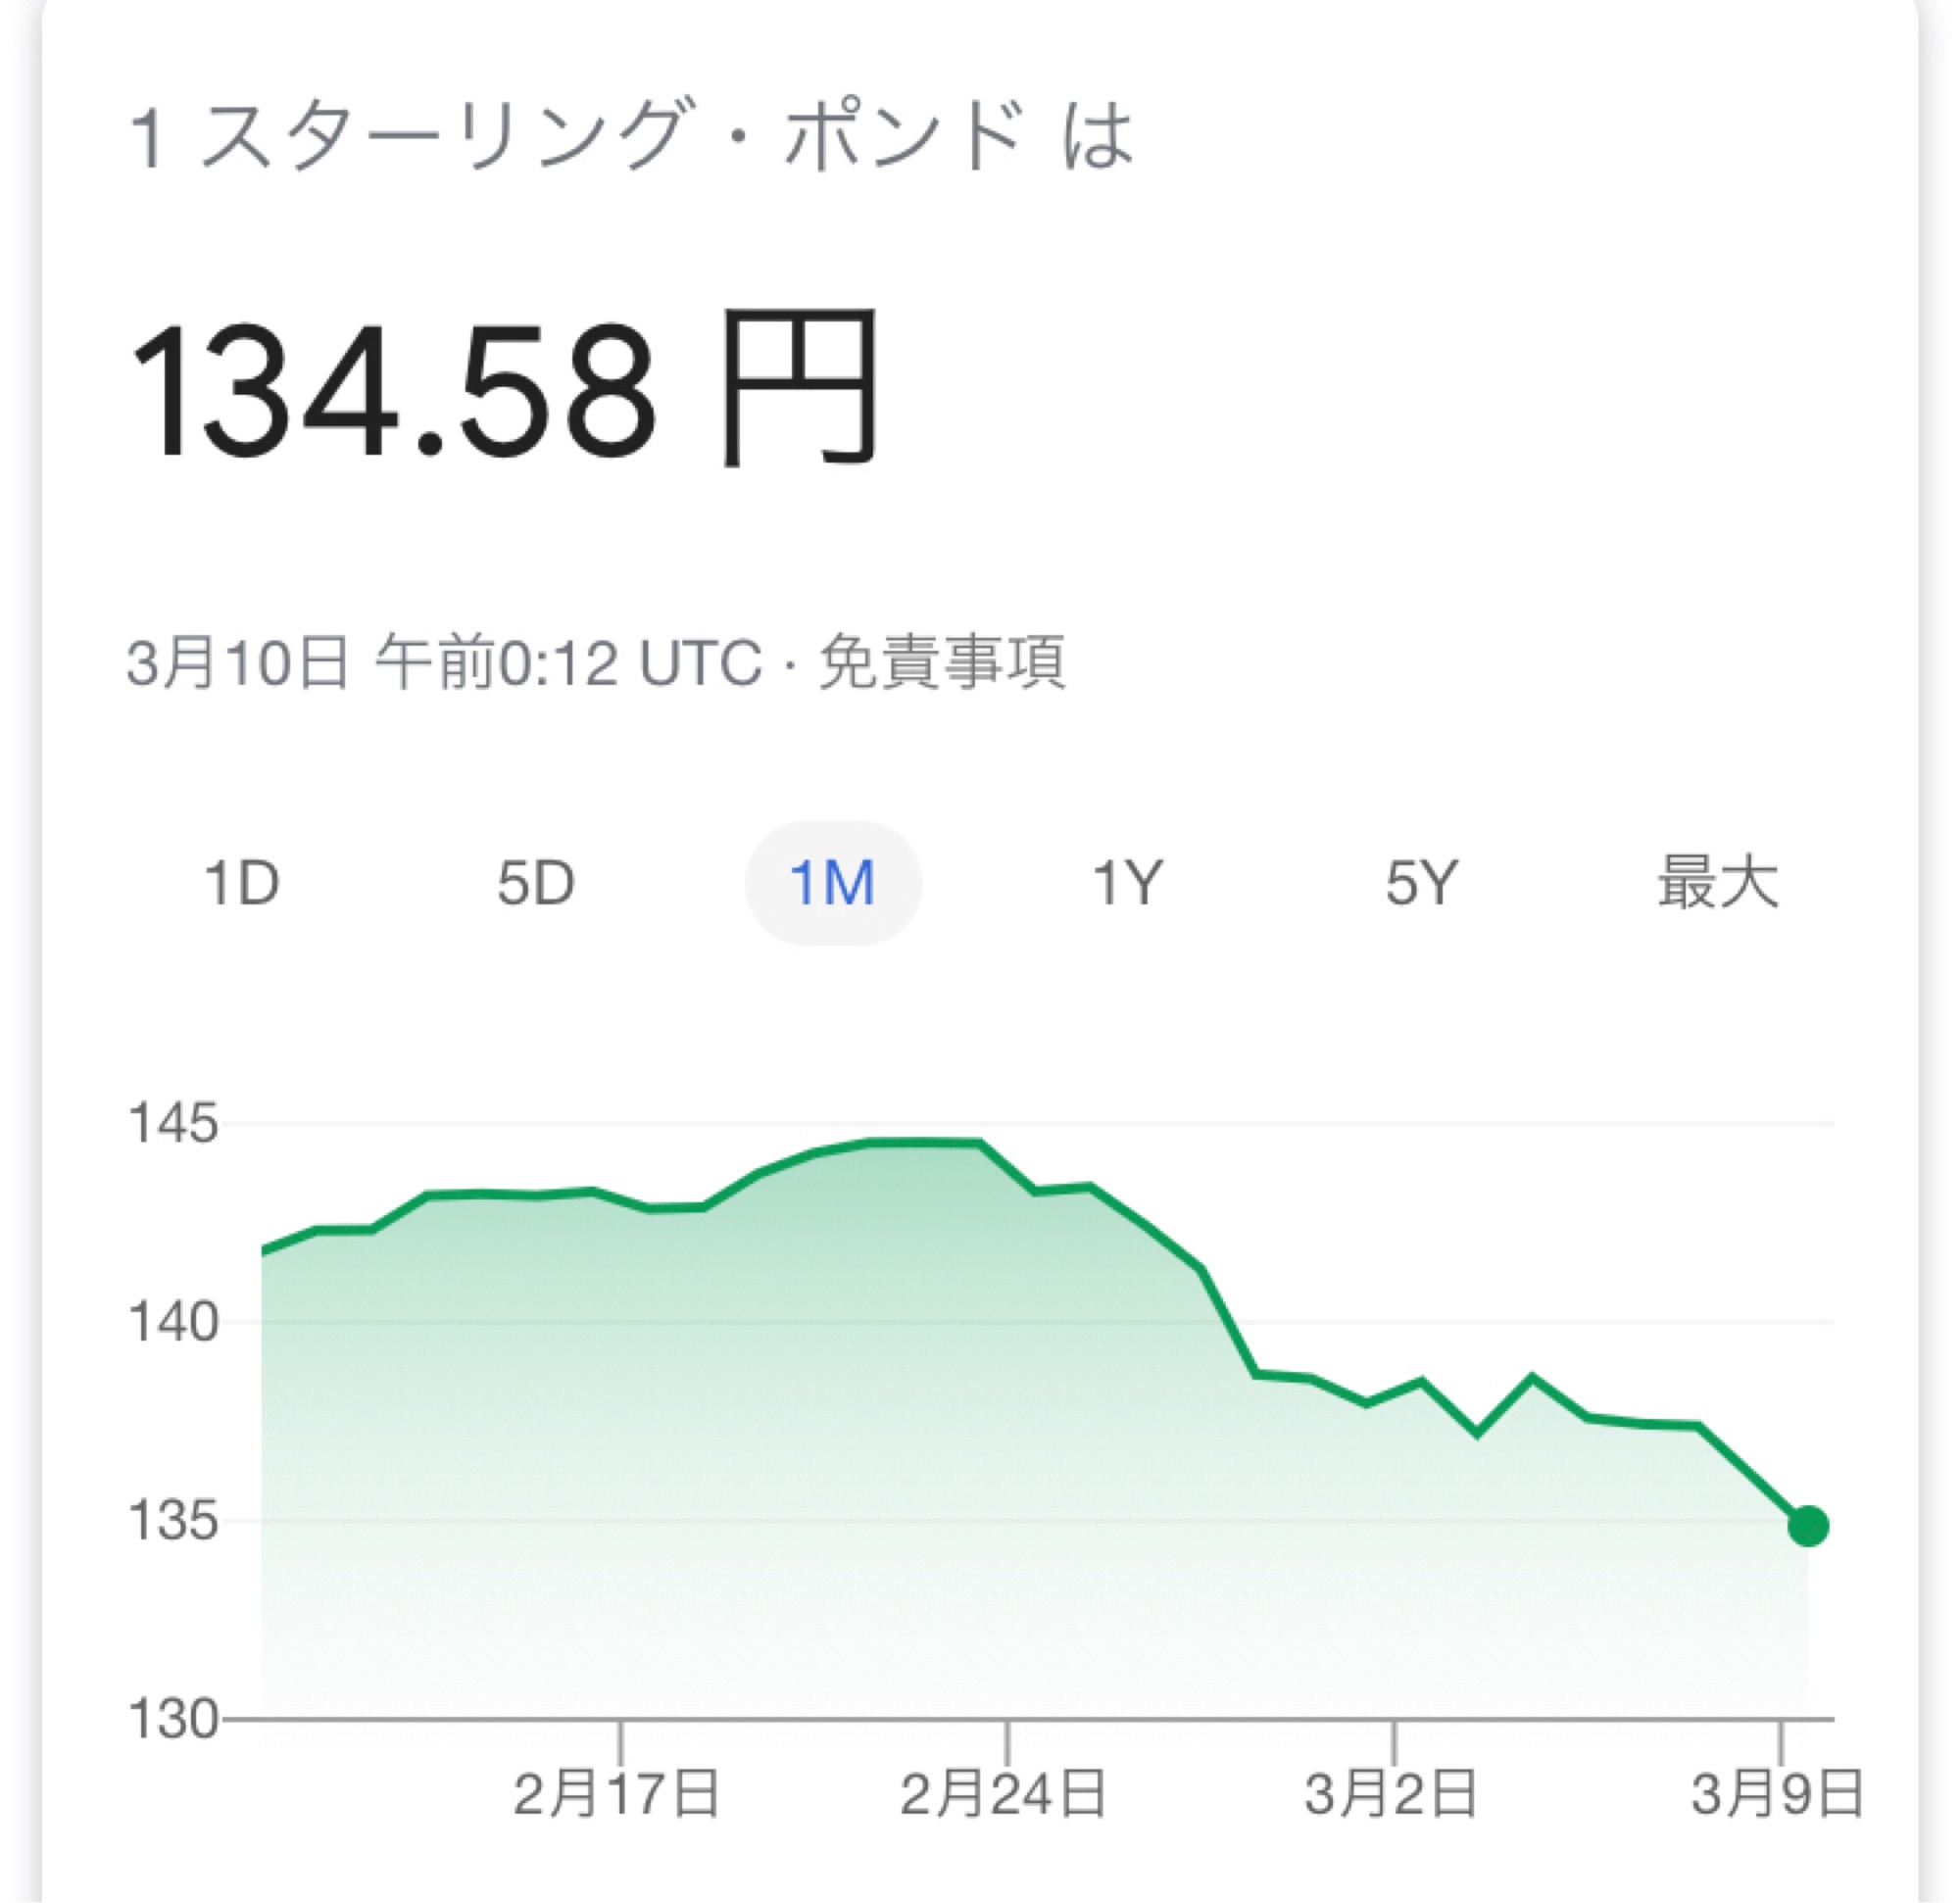1960x1903 pixels.
Task: Switch to the 5Y range tab
Action: 1422,883
